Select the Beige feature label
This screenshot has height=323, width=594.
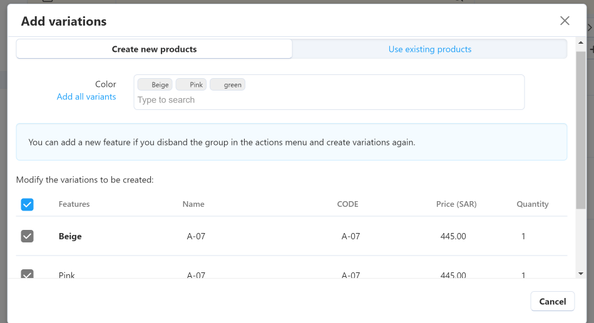click(70, 236)
